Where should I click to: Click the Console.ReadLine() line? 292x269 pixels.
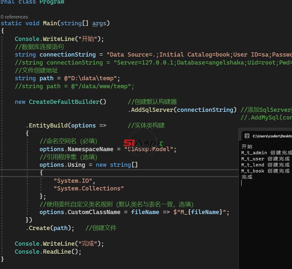click(48, 251)
